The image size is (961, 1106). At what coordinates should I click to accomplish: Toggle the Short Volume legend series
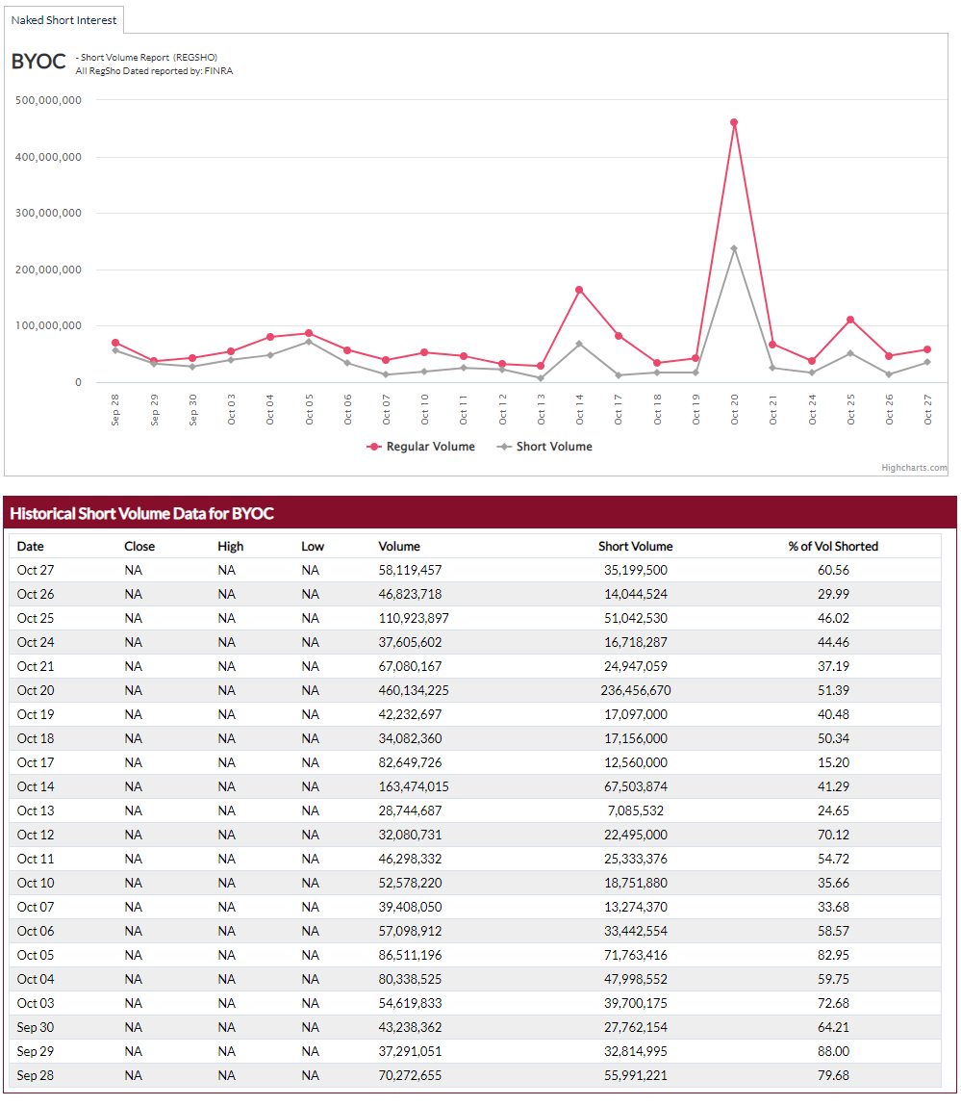coord(544,447)
